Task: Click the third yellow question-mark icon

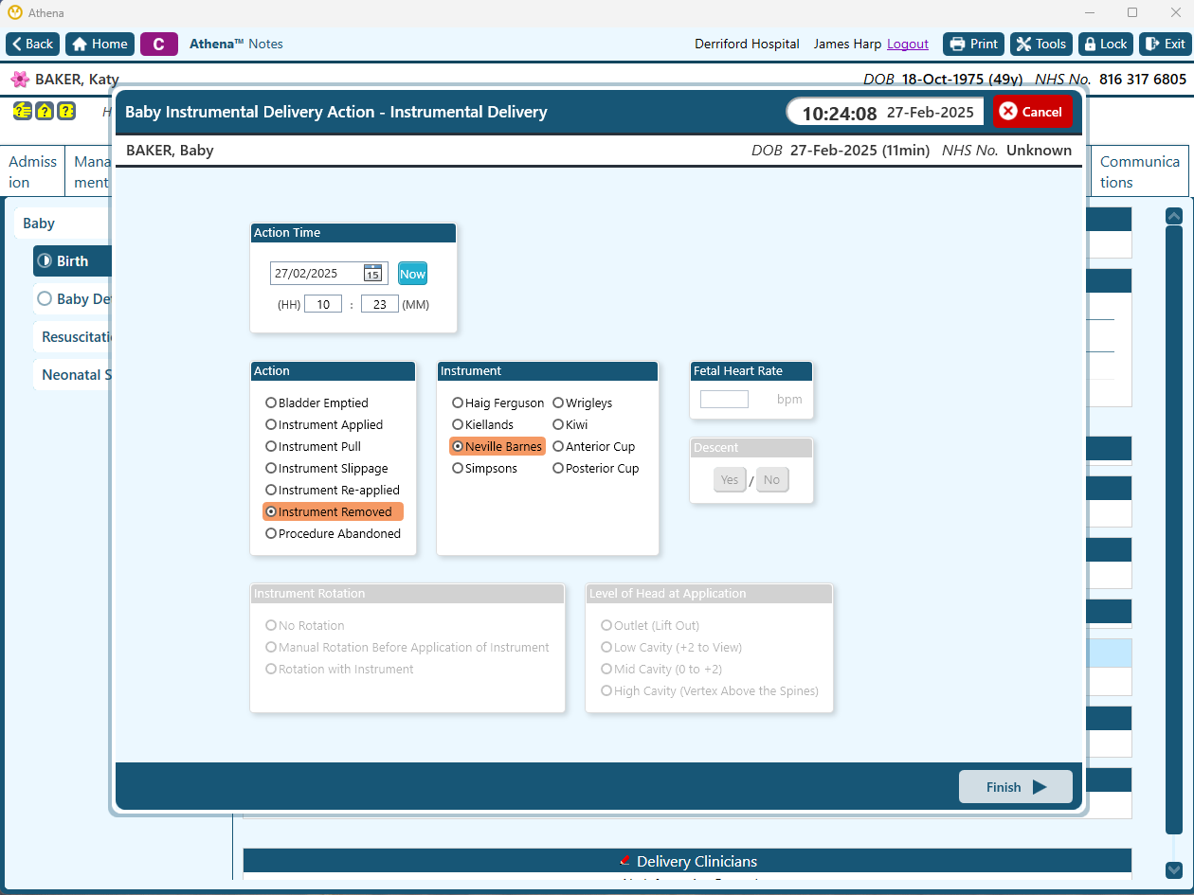Action: click(65, 111)
